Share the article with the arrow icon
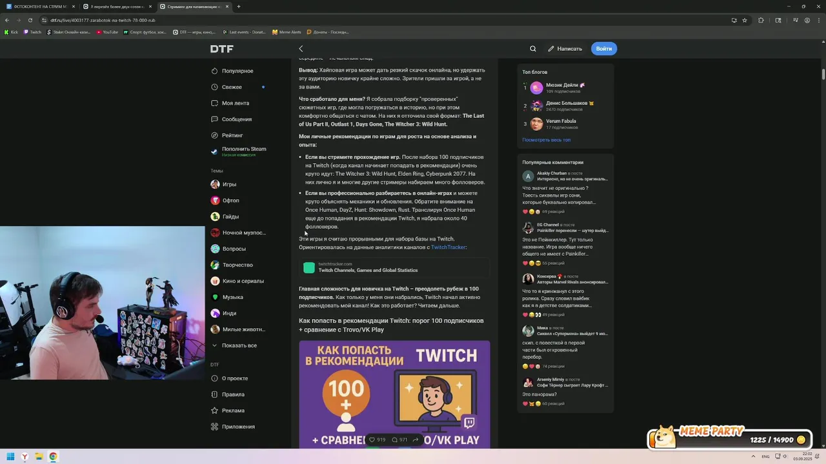The width and height of the screenshot is (826, 464). [x=416, y=440]
